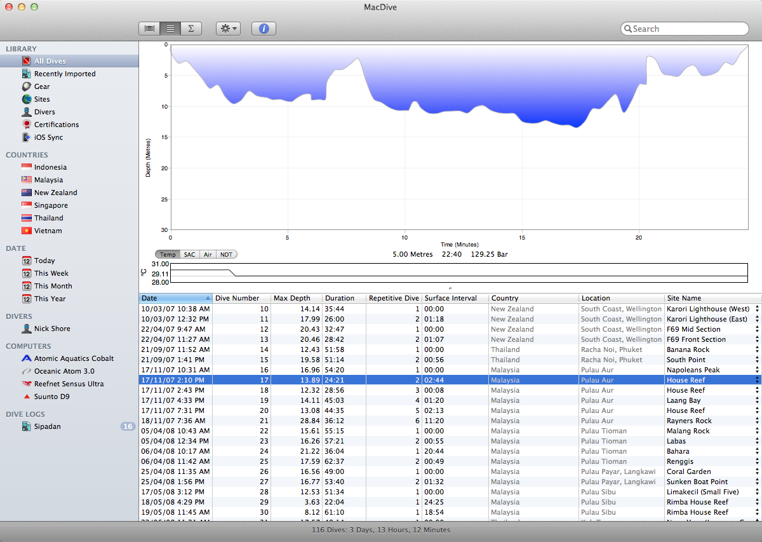Viewport: 762px width, 542px height.
Task: Toggle the SAC graph segment
Action: pyautogui.click(x=189, y=254)
